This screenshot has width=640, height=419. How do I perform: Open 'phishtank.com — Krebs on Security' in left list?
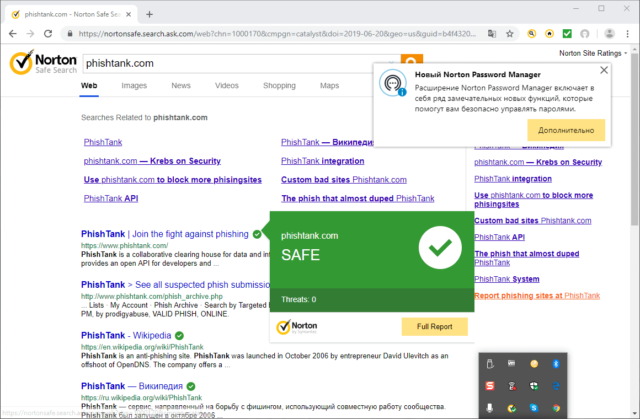tap(152, 161)
